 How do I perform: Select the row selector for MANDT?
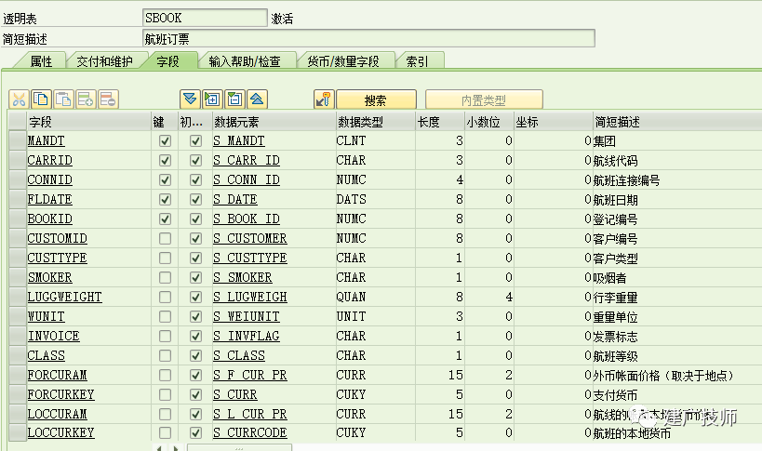click(x=18, y=140)
